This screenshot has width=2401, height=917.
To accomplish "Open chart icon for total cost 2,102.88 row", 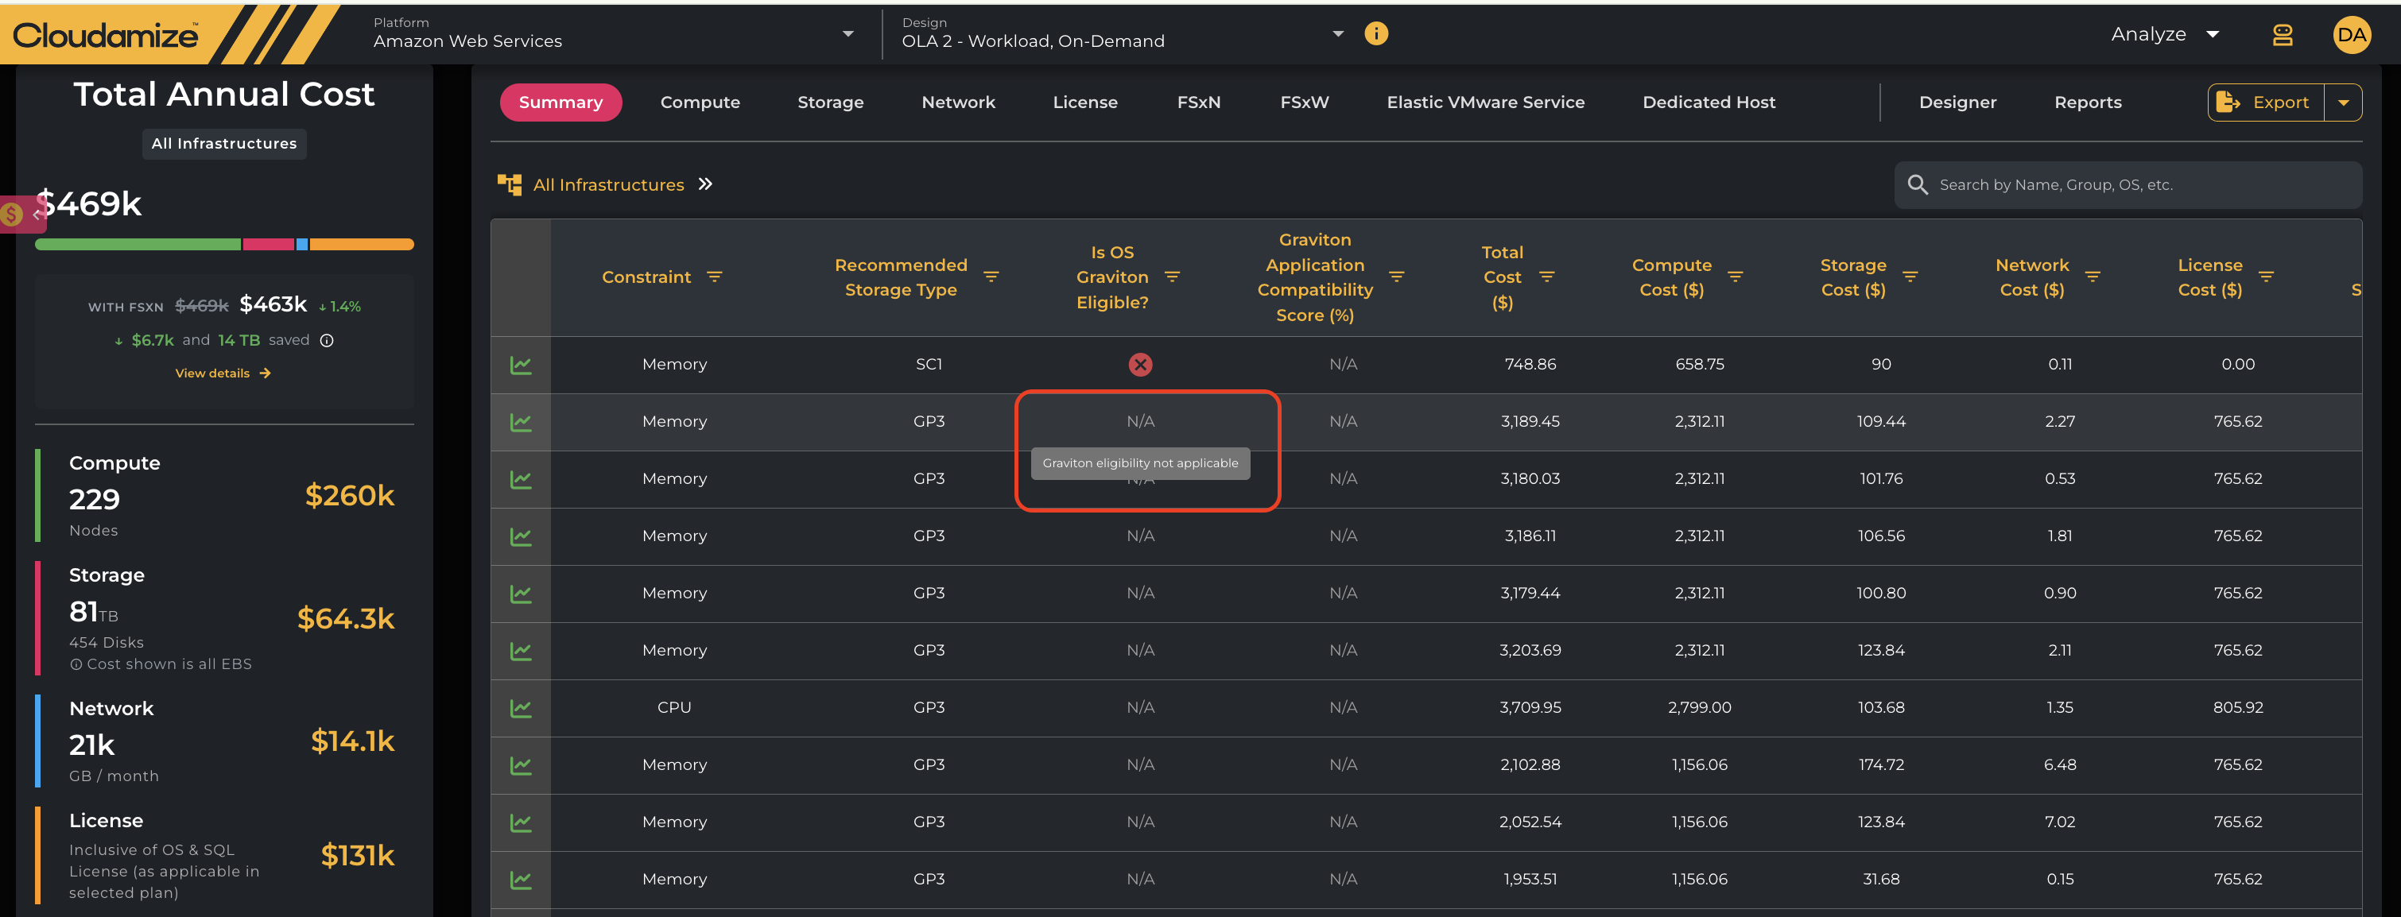I will point(521,765).
